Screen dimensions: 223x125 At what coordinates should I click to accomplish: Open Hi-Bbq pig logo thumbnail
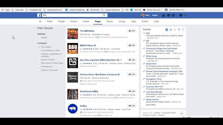(x=73, y=109)
